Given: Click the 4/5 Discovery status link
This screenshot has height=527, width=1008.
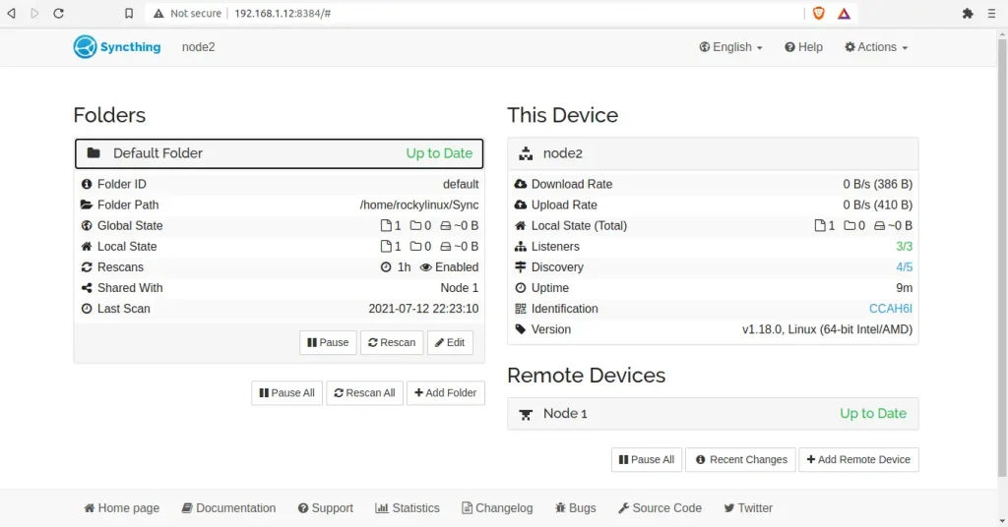Looking at the screenshot, I should point(904,267).
